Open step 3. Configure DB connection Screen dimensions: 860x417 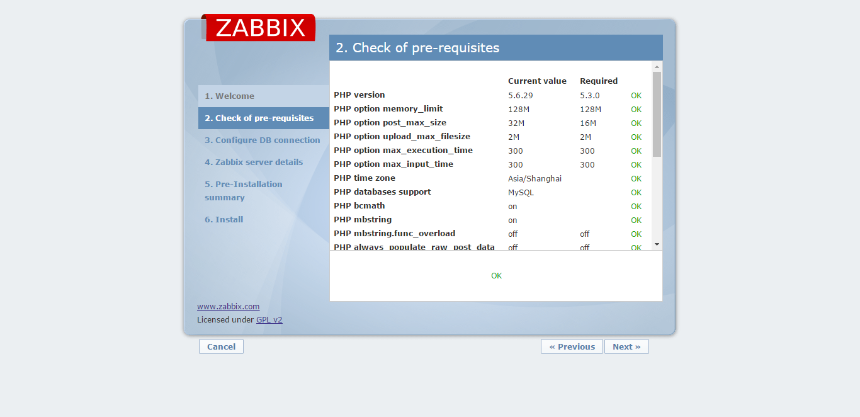click(x=262, y=140)
